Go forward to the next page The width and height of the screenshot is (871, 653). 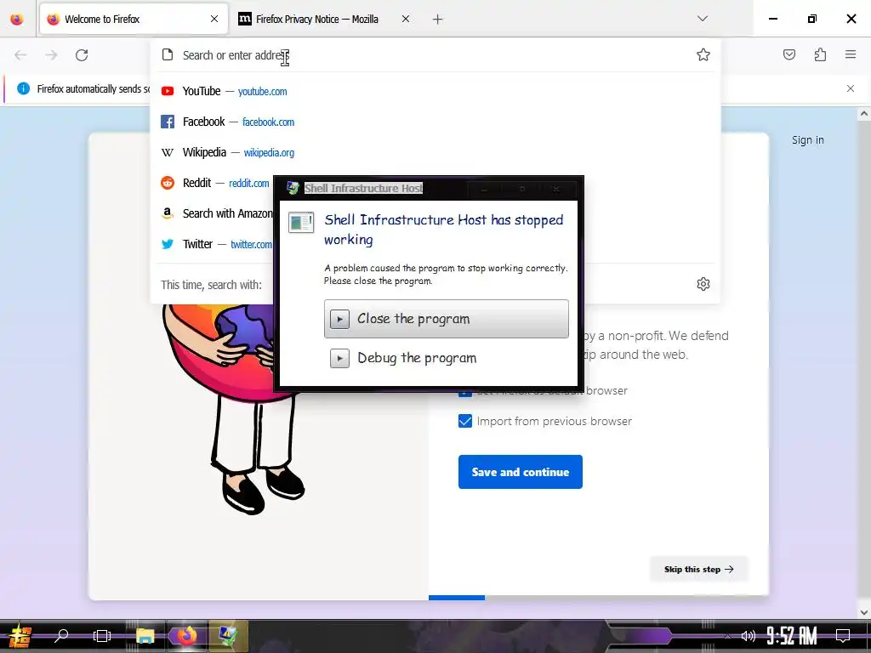(x=51, y=55)
